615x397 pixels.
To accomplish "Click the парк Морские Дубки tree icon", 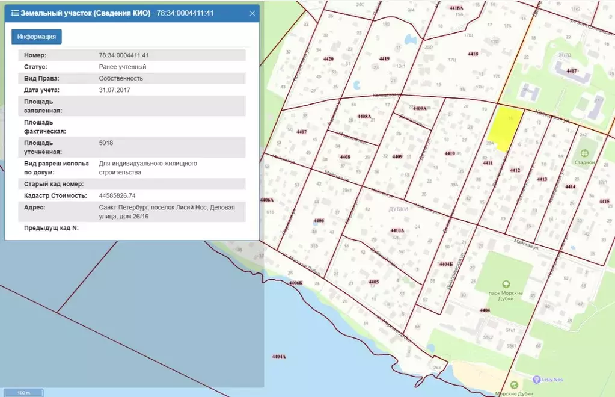I will [506, 284].
